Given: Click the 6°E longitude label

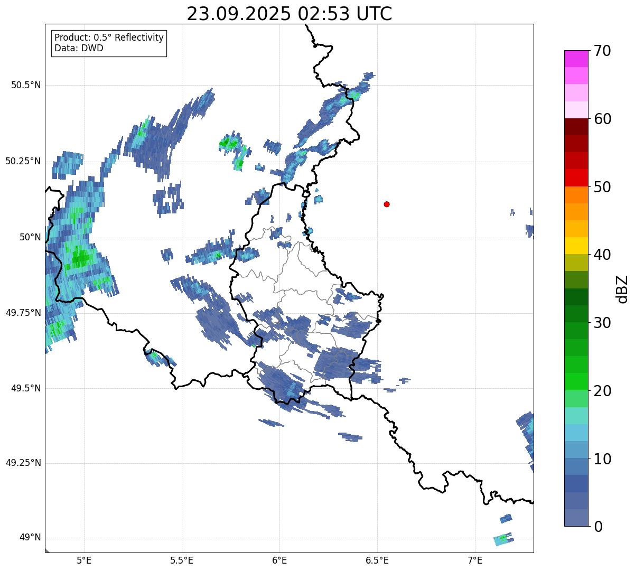Looking at the screenshot, I should click(x=279, y=561).
